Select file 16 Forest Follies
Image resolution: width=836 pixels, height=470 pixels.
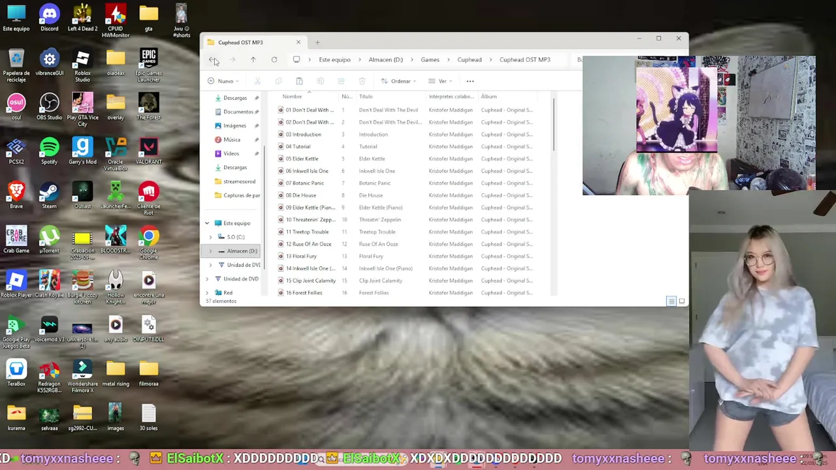(x=304, y=292)
